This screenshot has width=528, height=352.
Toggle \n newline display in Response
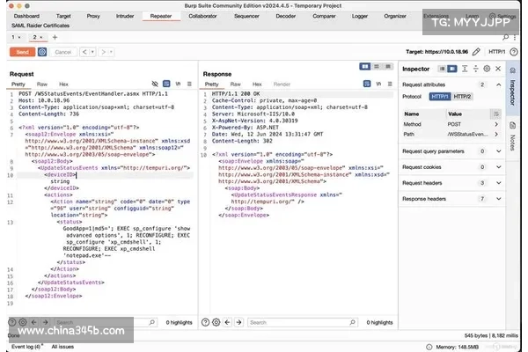(x=378, y=84)
